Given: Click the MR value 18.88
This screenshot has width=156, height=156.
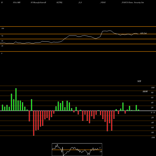Looking at the screenshot, I should click(145, 91).
